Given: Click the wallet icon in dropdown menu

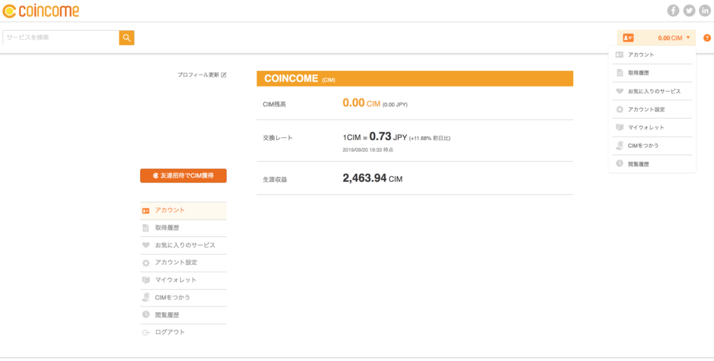Looking at the screenshot, I should 619,128.
